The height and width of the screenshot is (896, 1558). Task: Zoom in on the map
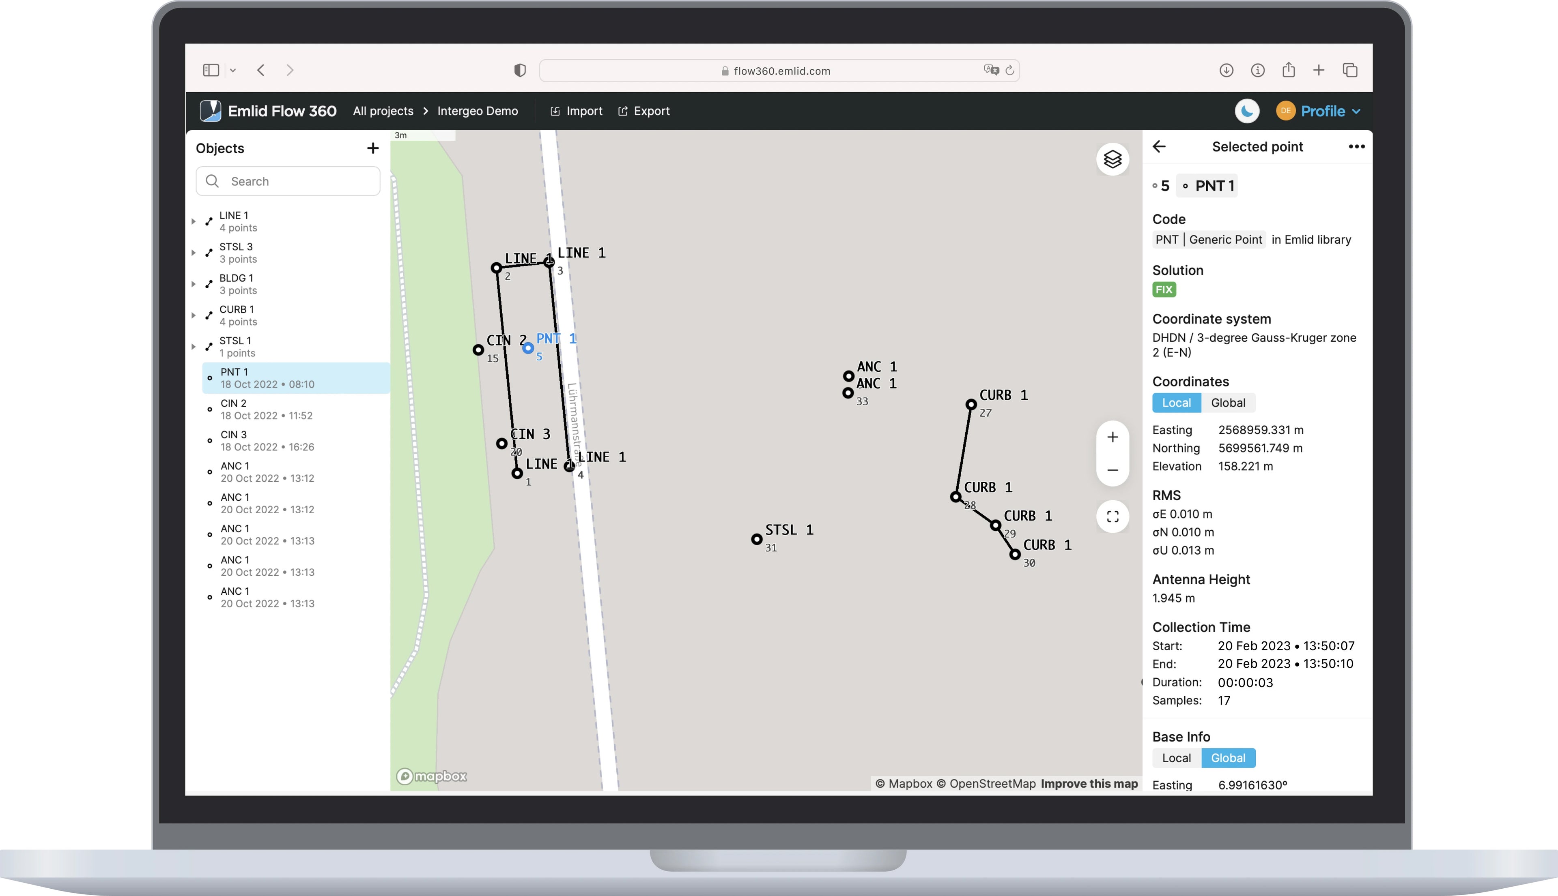click(x=1112, y=437)
